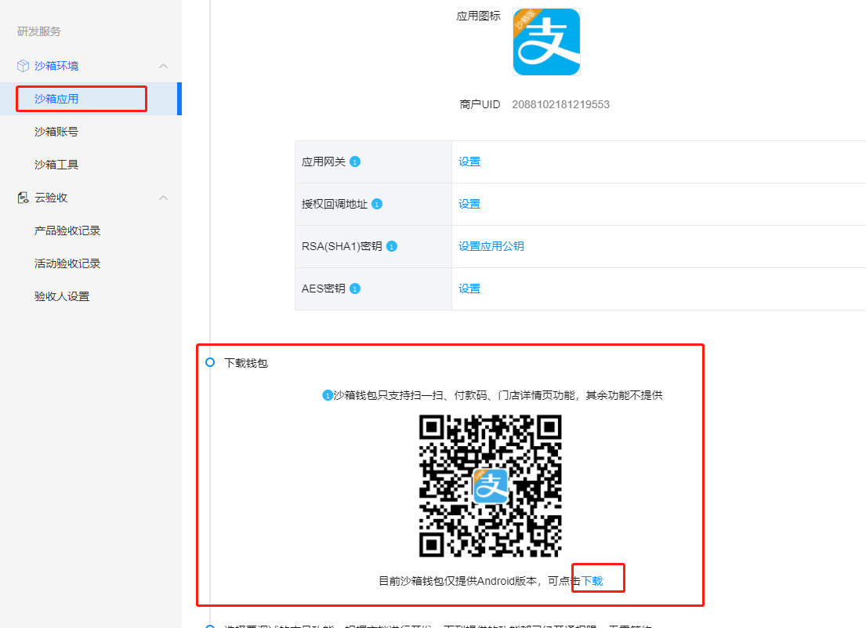The height and width of the screenshot is (628, 866).
Task: Collapse the 云验收 section chevron
Action: pyautogui.click(x=163, y=198)
